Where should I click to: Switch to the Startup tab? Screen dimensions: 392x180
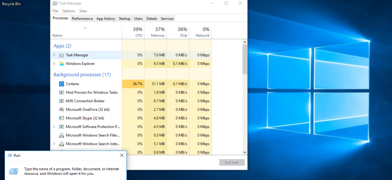(x=124, y=19)
